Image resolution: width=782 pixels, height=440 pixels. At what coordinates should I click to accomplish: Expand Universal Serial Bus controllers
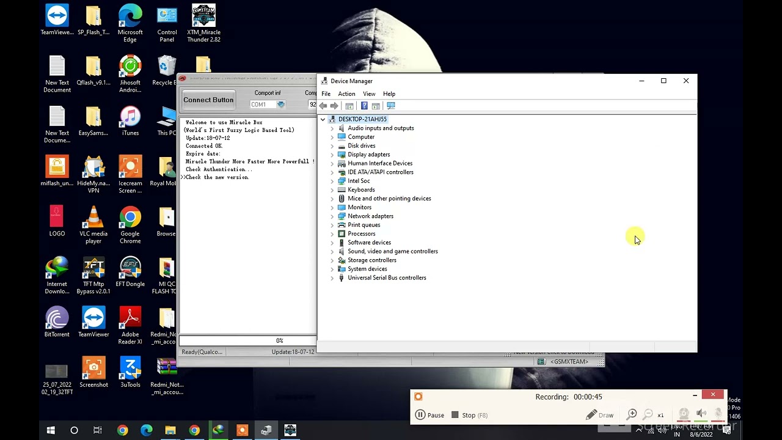point(332,278)
